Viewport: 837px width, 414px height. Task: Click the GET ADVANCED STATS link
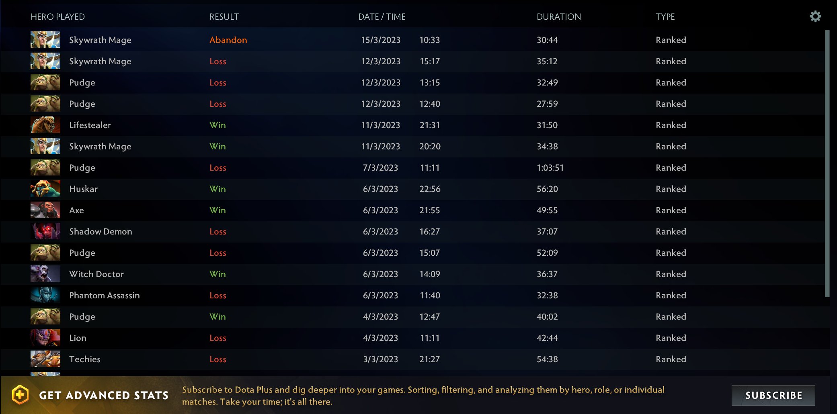click(x=103, y=395)
